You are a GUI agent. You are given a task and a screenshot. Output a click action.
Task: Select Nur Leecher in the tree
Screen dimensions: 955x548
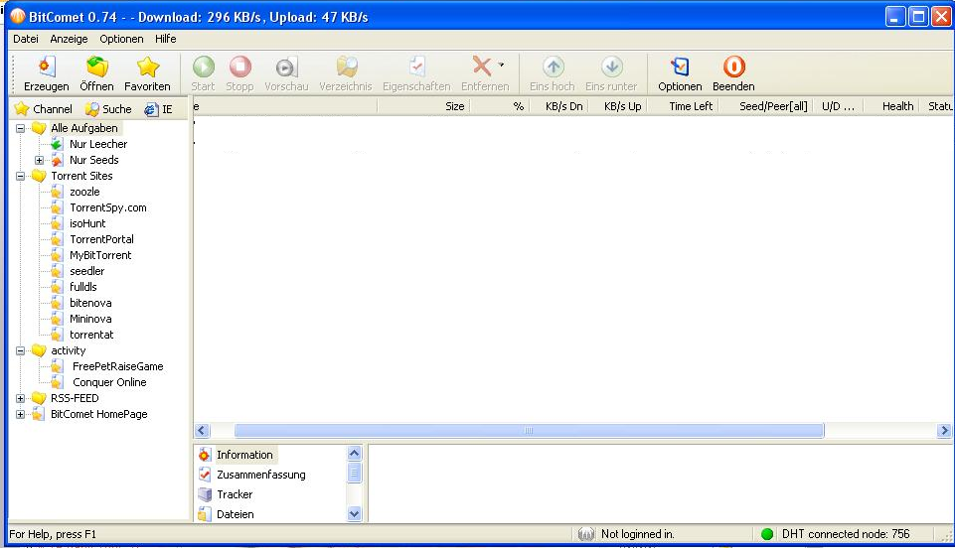(x=98, y=144)
